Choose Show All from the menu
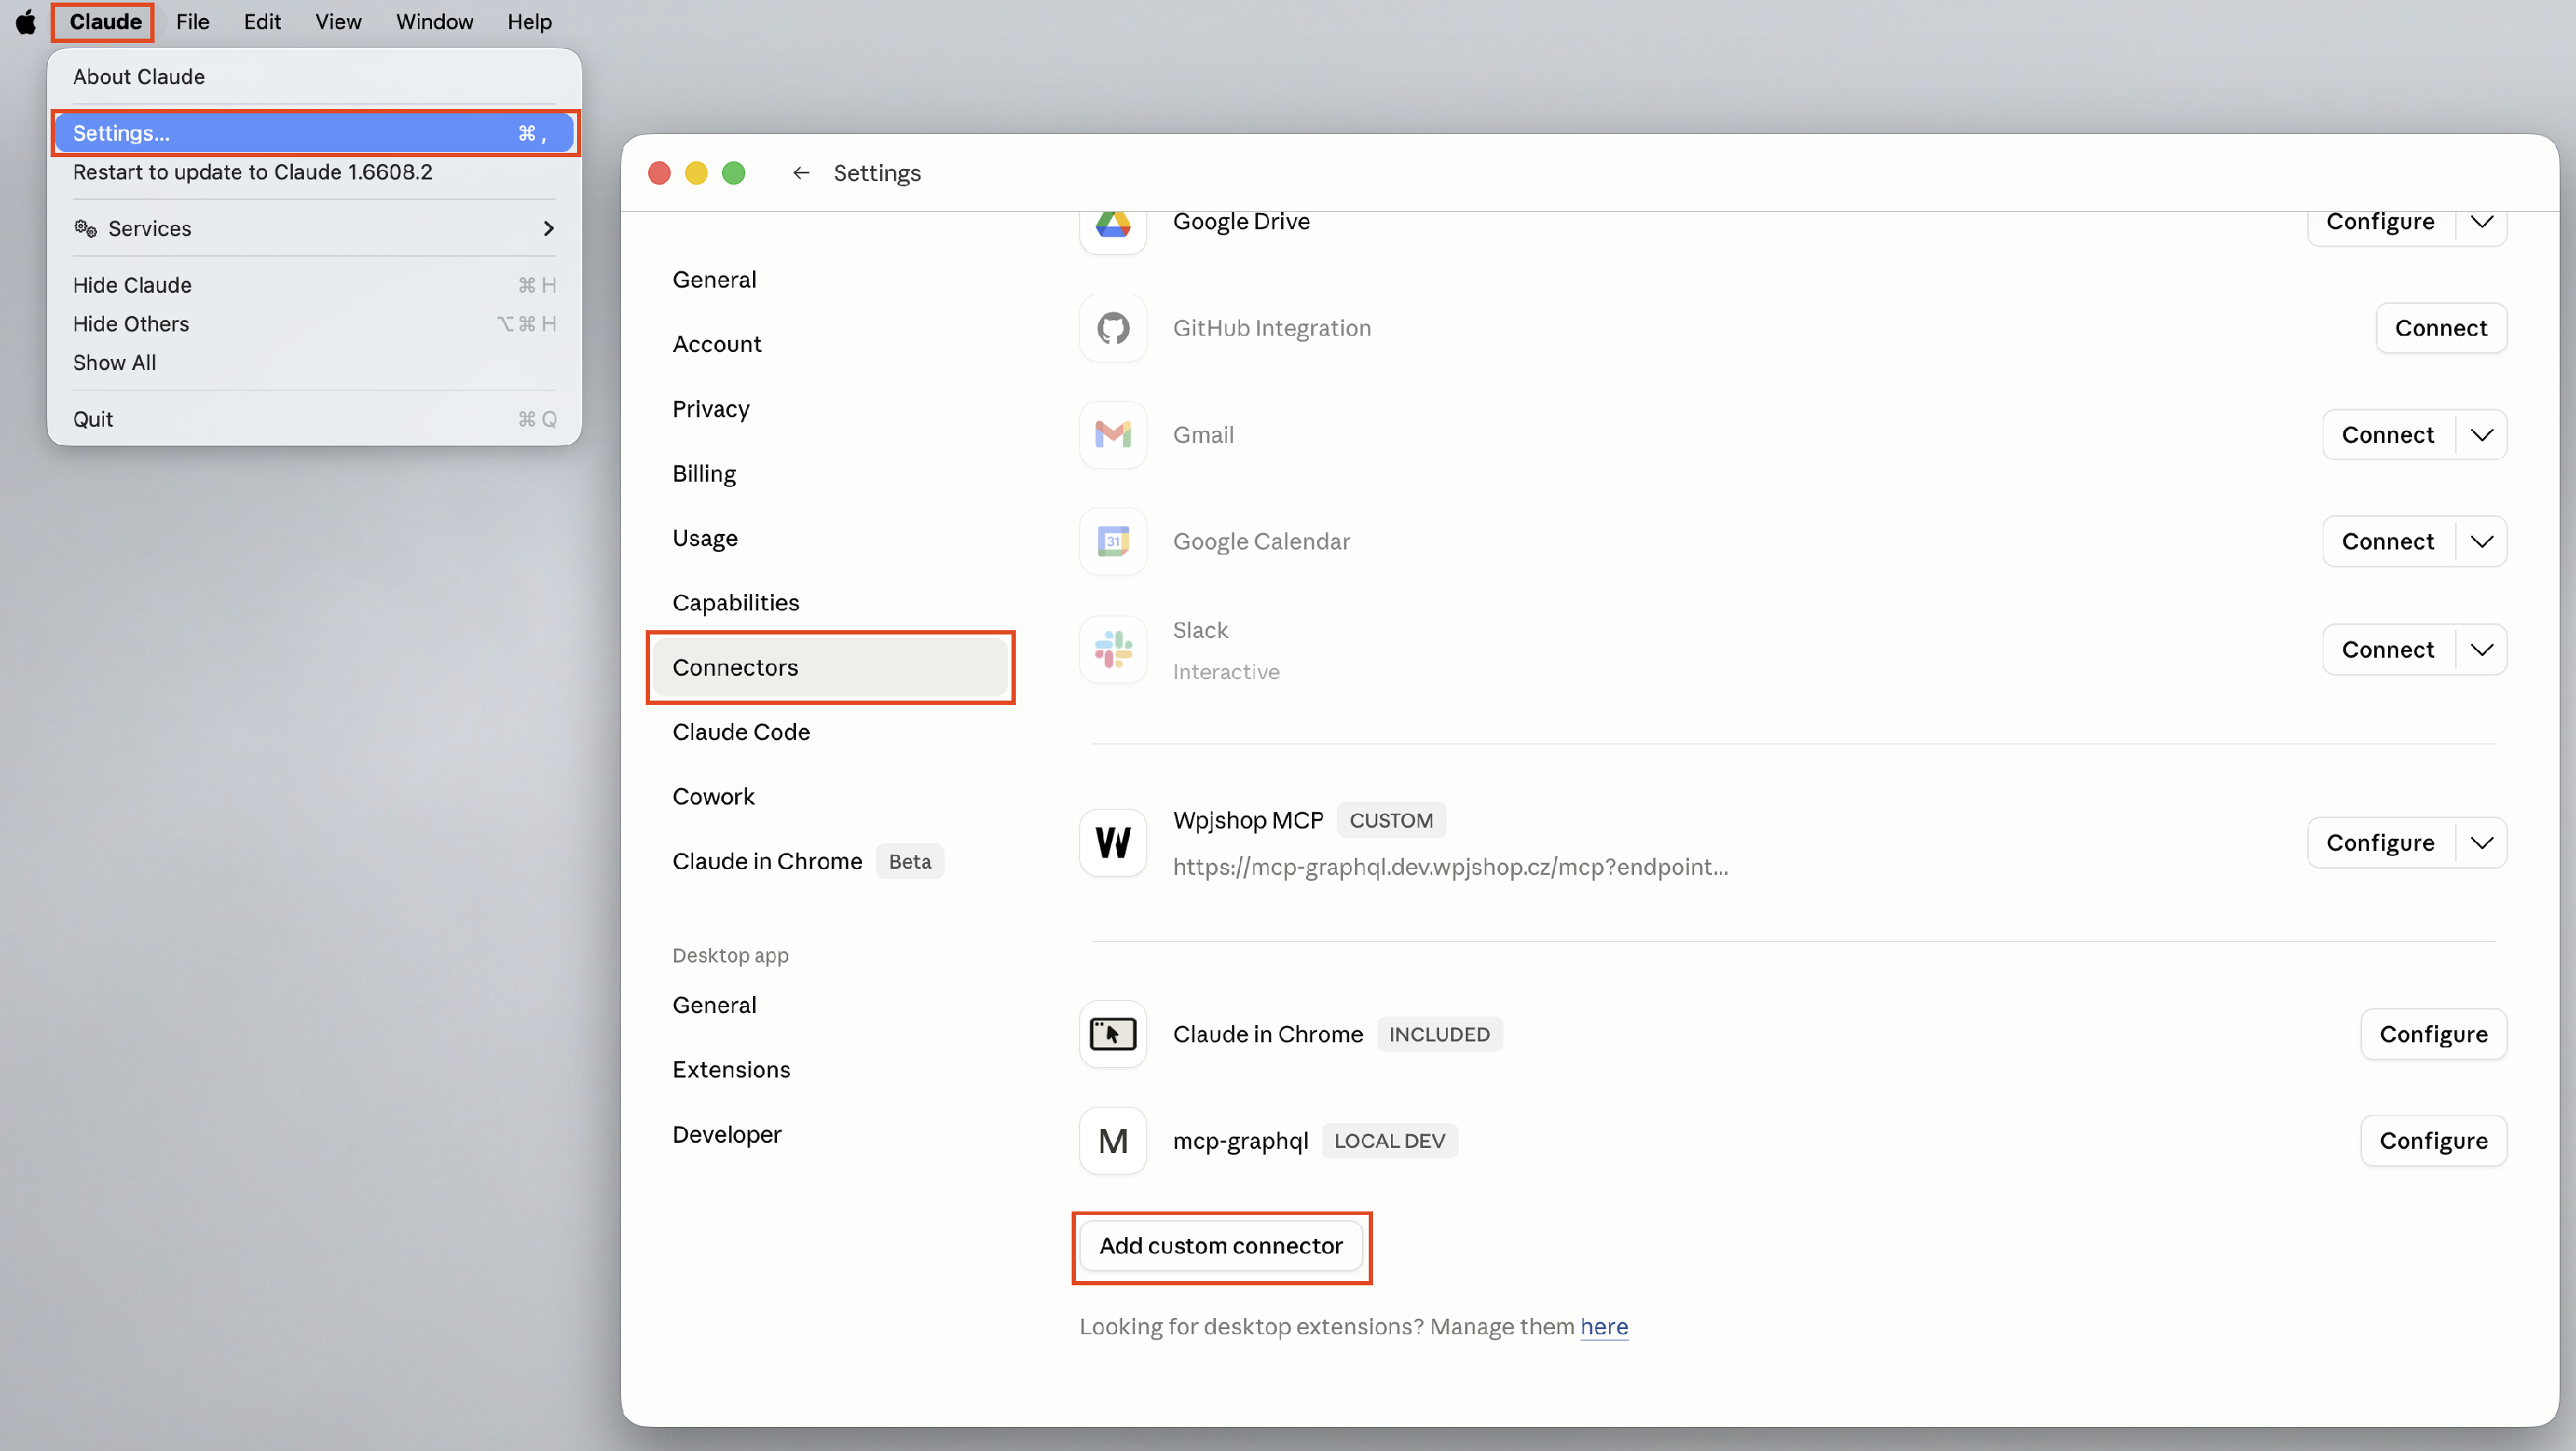This screenshot has width=2576, height=1451. pyautogui.click(x=314, y=363)
